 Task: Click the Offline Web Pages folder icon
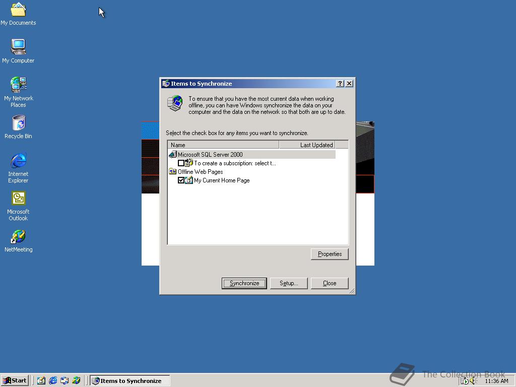173,171
